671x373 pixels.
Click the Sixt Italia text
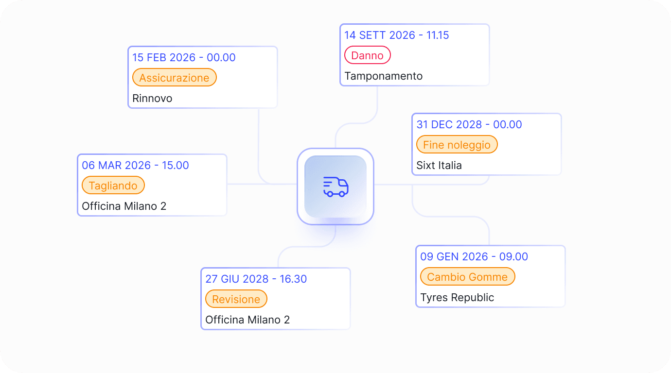439,166
